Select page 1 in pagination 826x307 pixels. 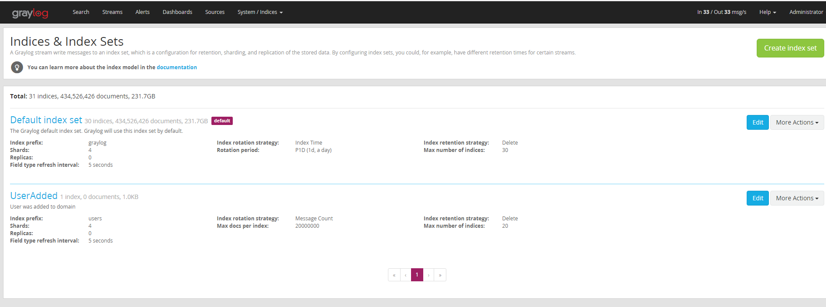(417, 275)
